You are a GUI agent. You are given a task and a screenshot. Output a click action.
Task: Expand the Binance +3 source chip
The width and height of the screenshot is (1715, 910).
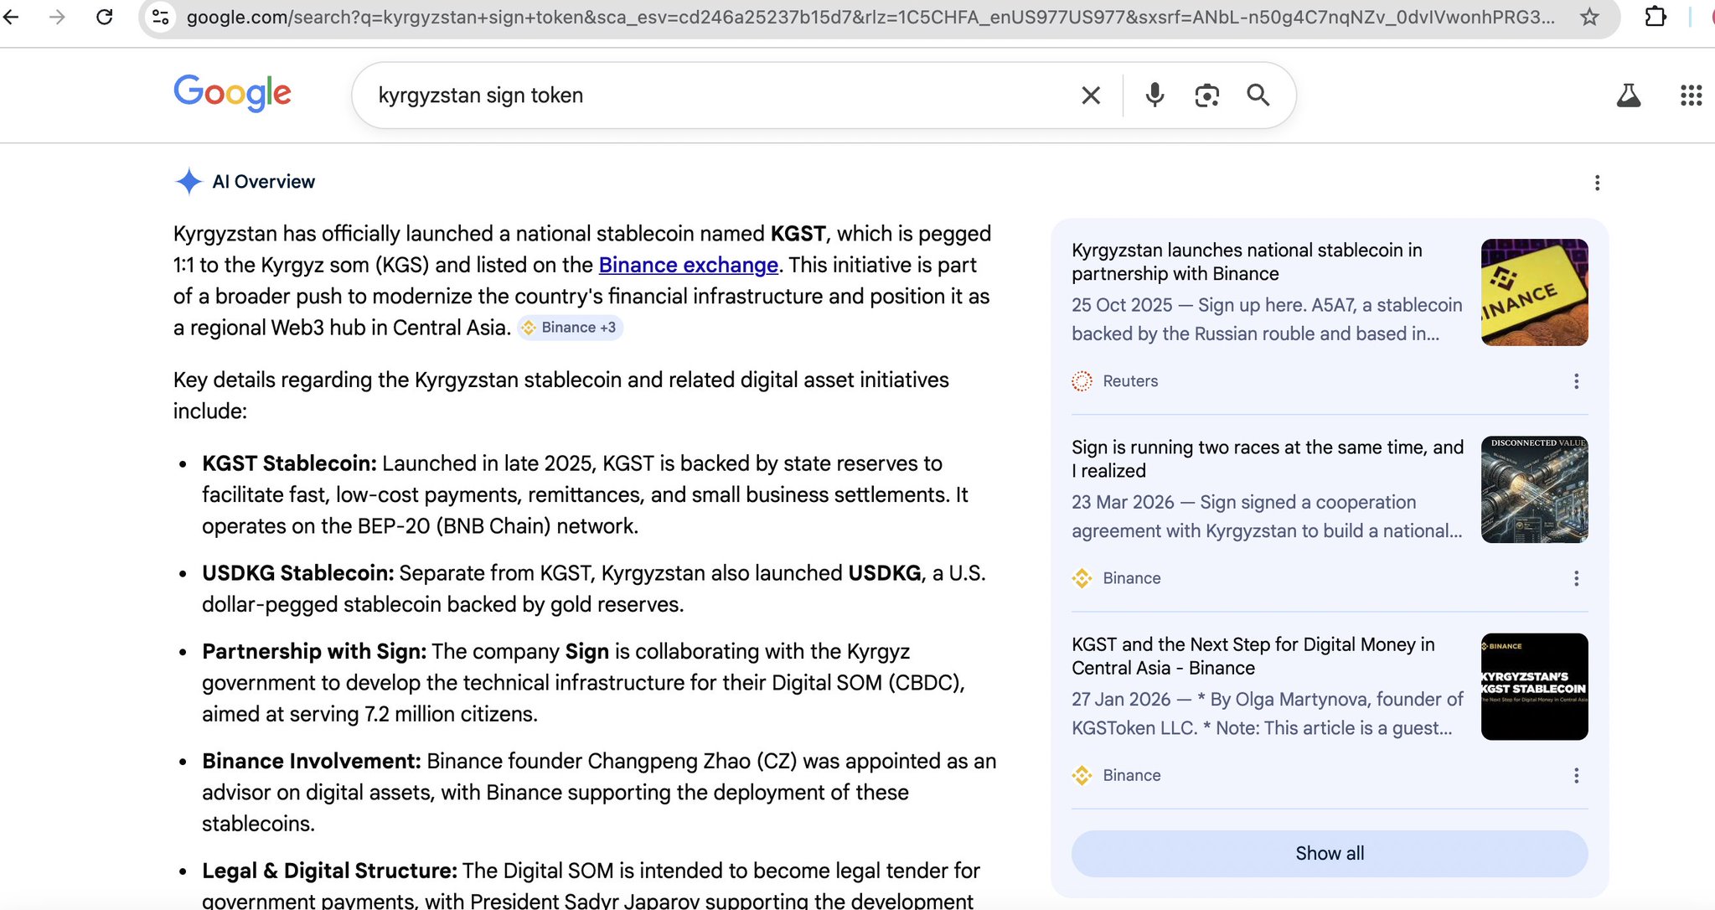click(x=570, y=328)
